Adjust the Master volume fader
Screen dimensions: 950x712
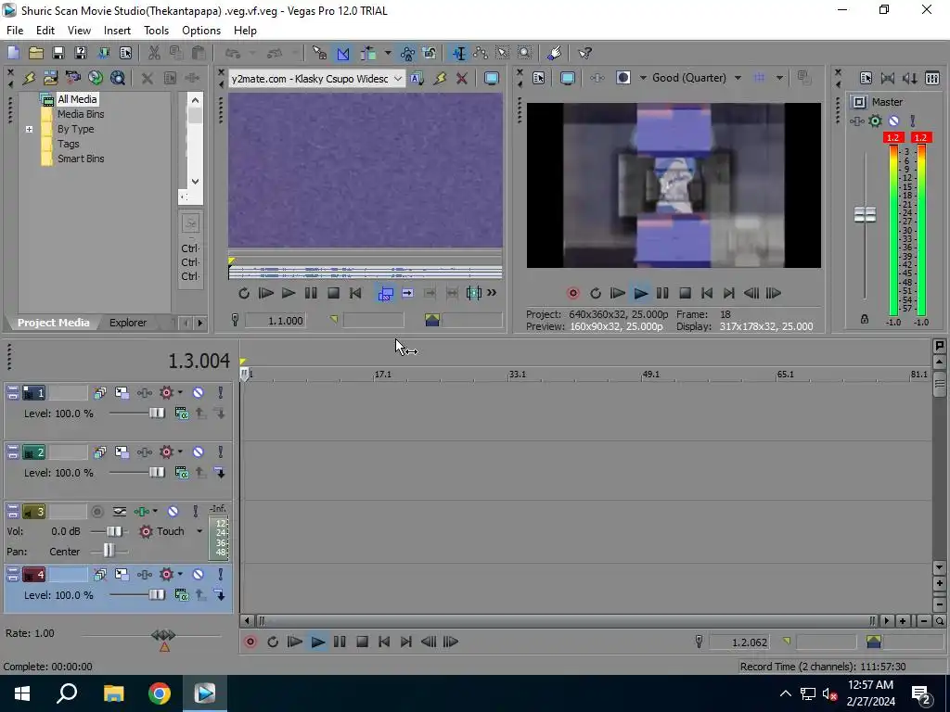pyautogui.click(x=866, y=214)
